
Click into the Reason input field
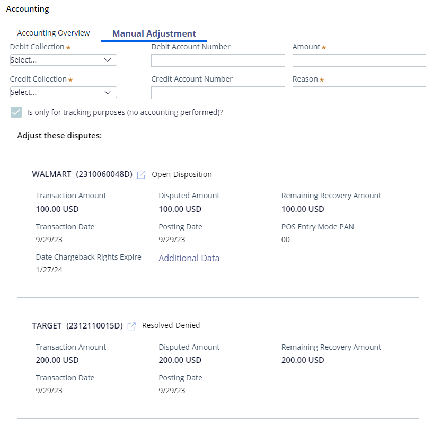[359, 93]
